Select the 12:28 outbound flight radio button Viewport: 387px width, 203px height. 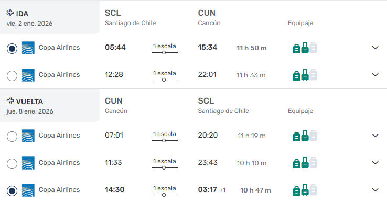tap(12, 76)
